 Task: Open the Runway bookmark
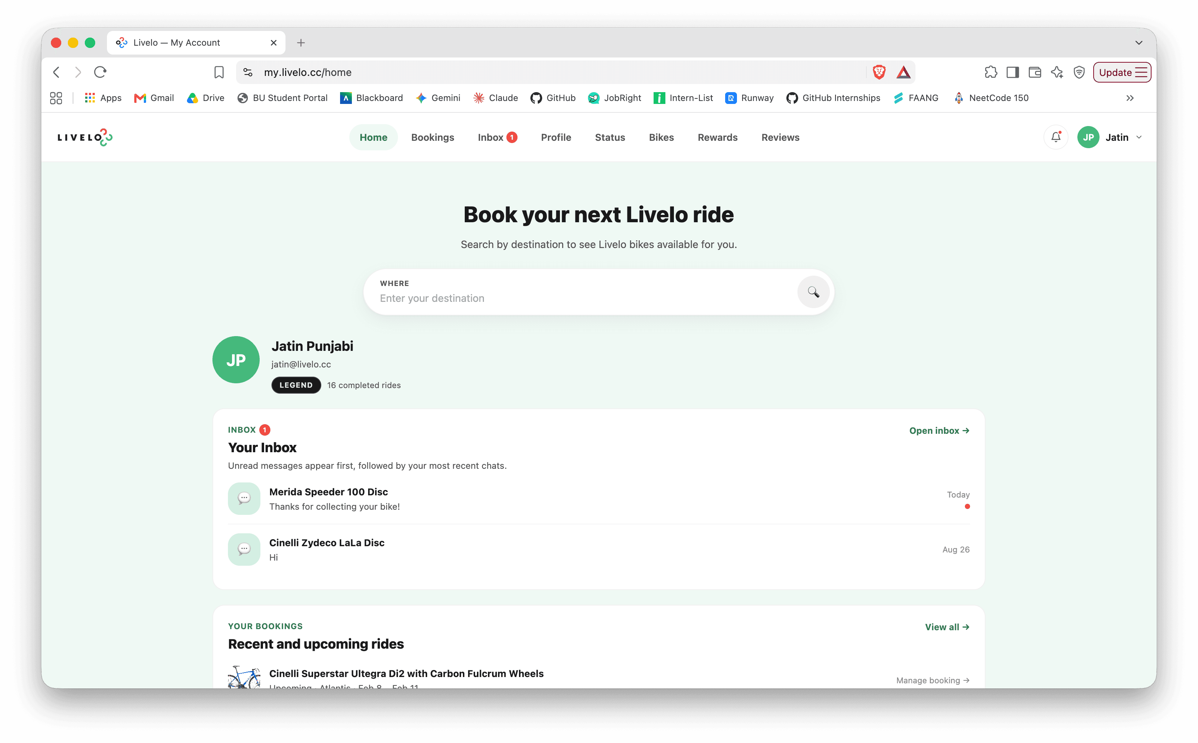[749, 98]
